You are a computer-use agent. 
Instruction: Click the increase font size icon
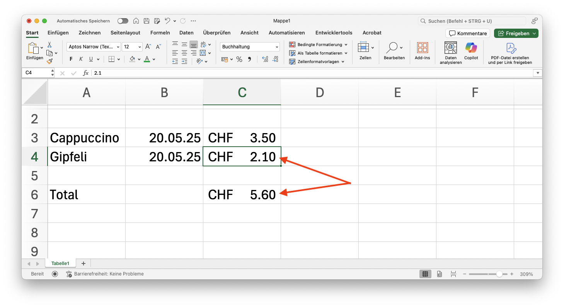tap(148, 47)
